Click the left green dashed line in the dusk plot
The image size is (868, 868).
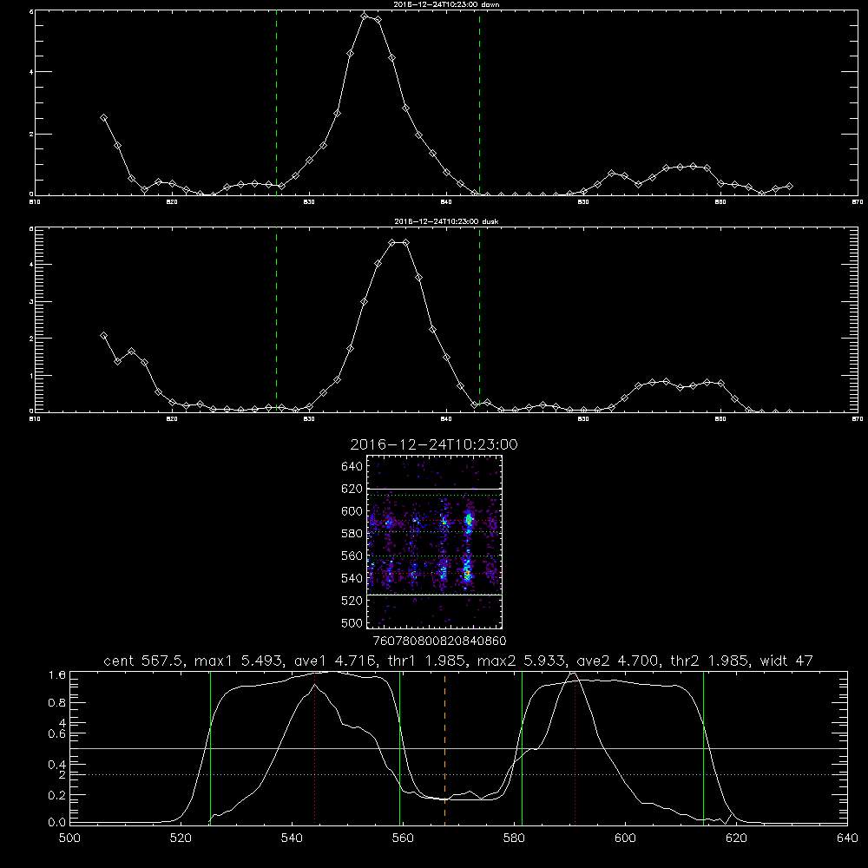[x=276, y=319]
